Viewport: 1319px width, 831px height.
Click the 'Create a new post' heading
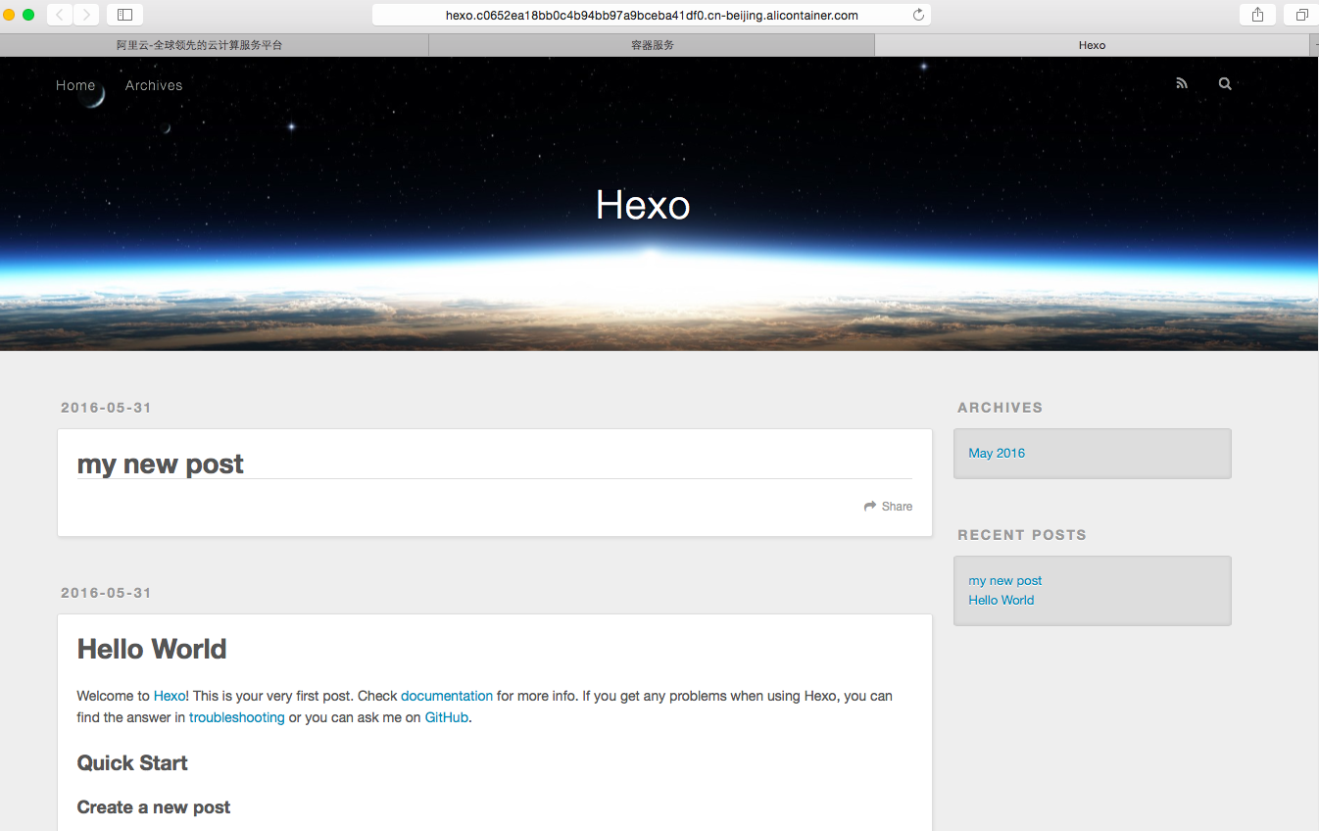tap(154, 807)
